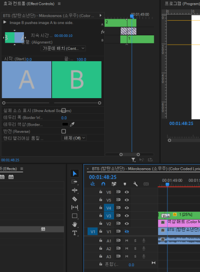The height and width of the screenshot is (272, 200).
Task: Click mix track volume value 0.0
Action: tap(131, 265)
